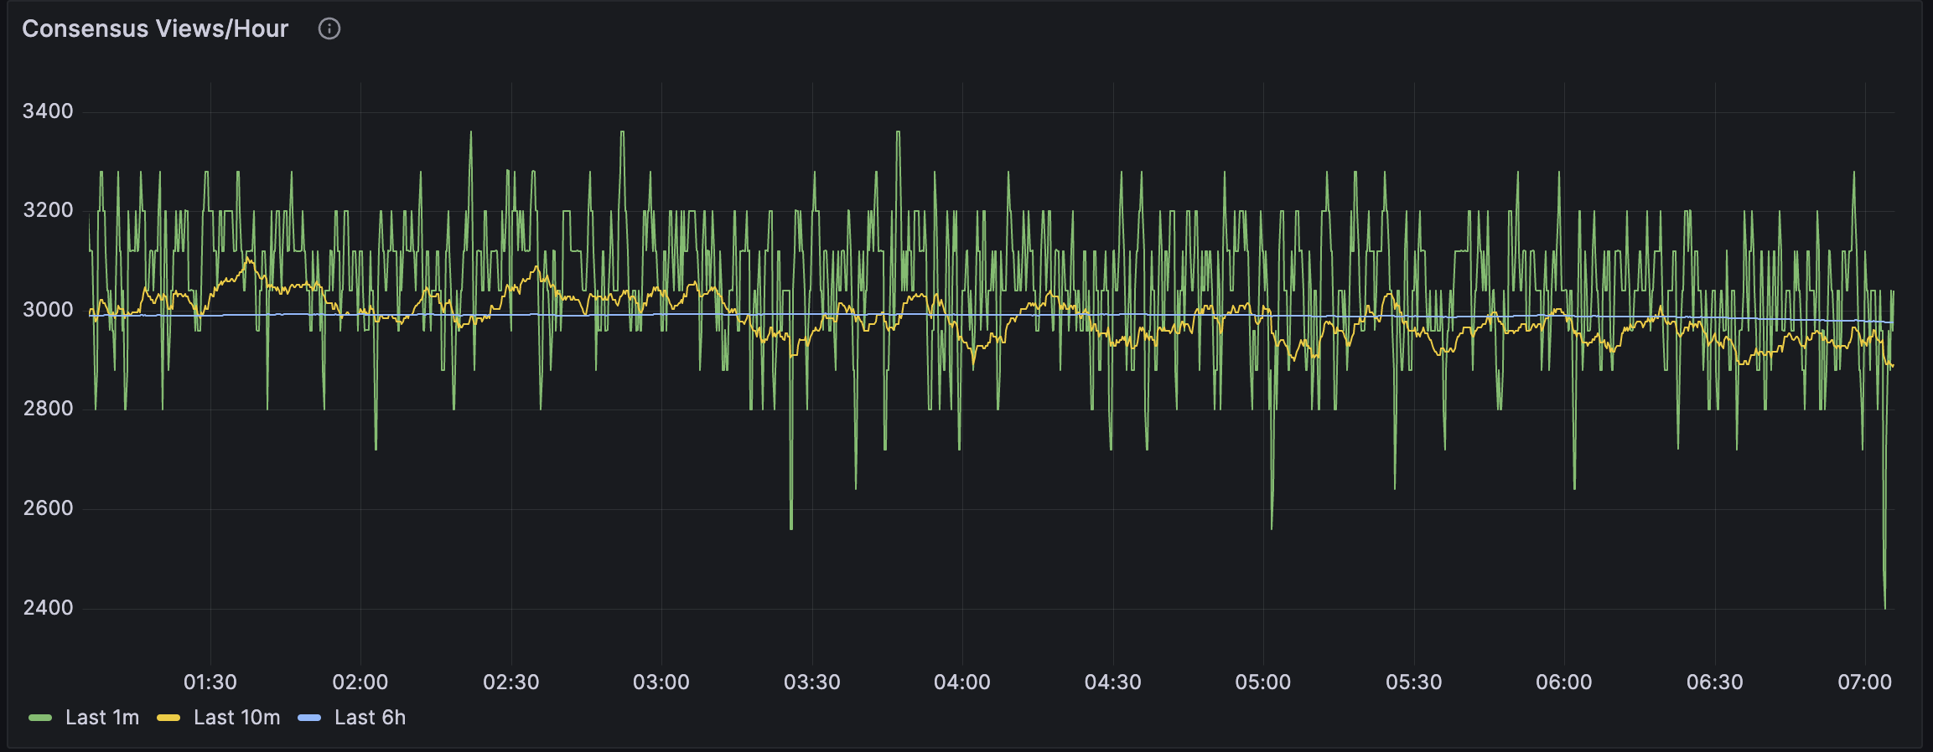Toggle the Last 10m series in legend

pos(236,718)
